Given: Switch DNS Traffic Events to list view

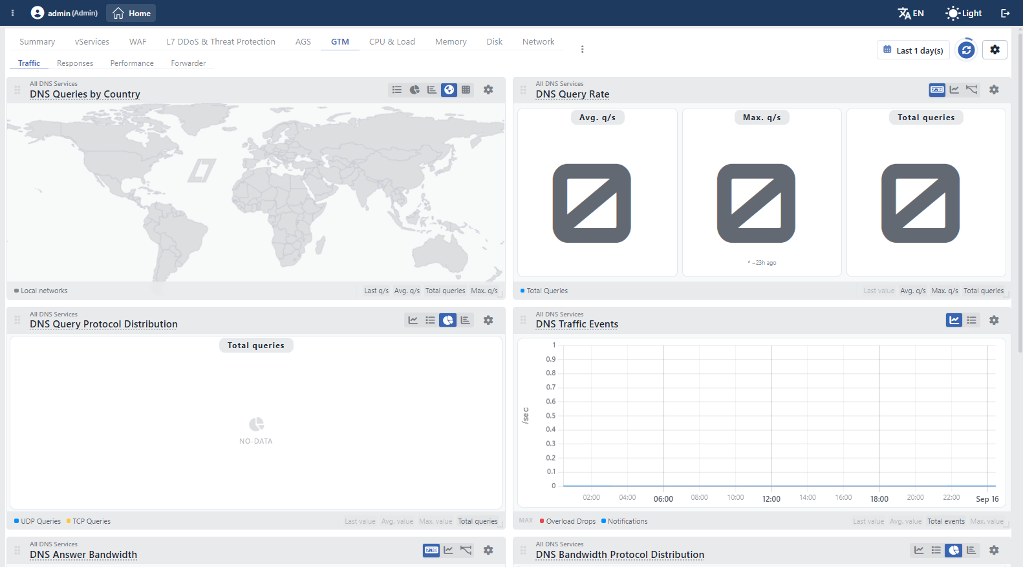Looking at the screenshot, I should (972, 320).
